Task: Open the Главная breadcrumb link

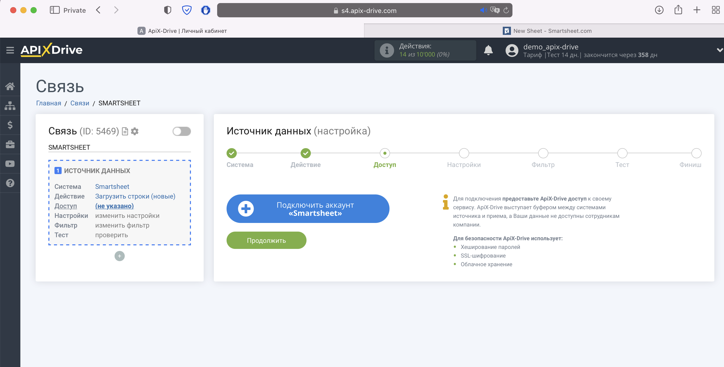Action: click(49, 103)
